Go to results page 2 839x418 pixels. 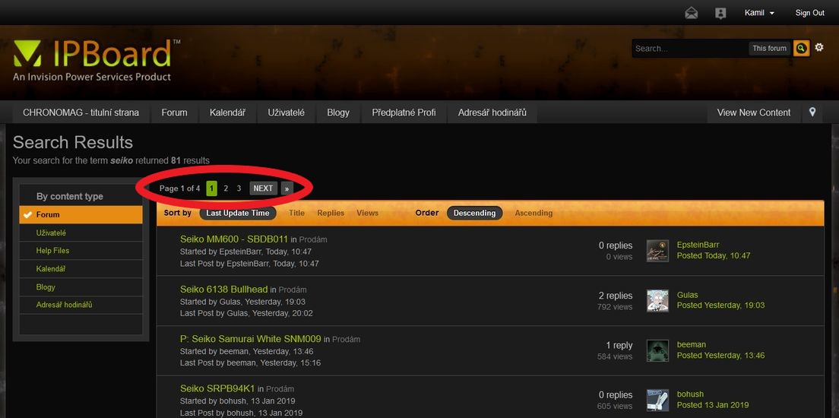point(226,188)
